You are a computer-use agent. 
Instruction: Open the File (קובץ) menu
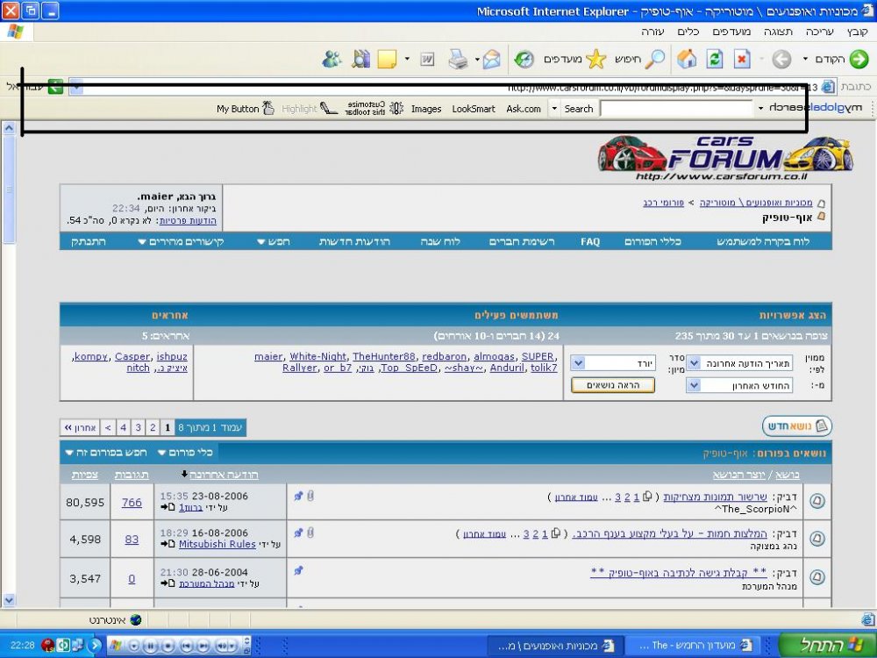pyautogui.click(x=857, y=32)
